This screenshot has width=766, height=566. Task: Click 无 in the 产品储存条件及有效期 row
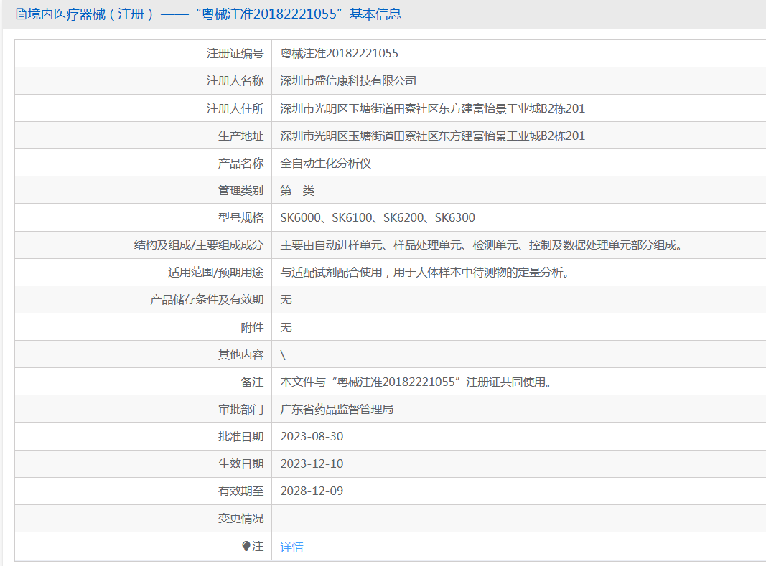click(x=286, y=300)
